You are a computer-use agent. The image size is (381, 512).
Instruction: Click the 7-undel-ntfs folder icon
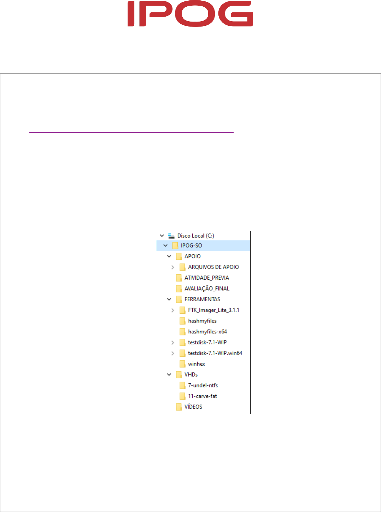click(x=182, y=385)
